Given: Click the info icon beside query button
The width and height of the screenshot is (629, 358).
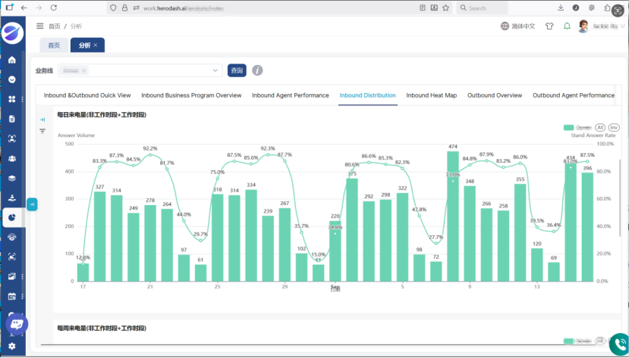Looking at the screenshot, I should (257, 70).
